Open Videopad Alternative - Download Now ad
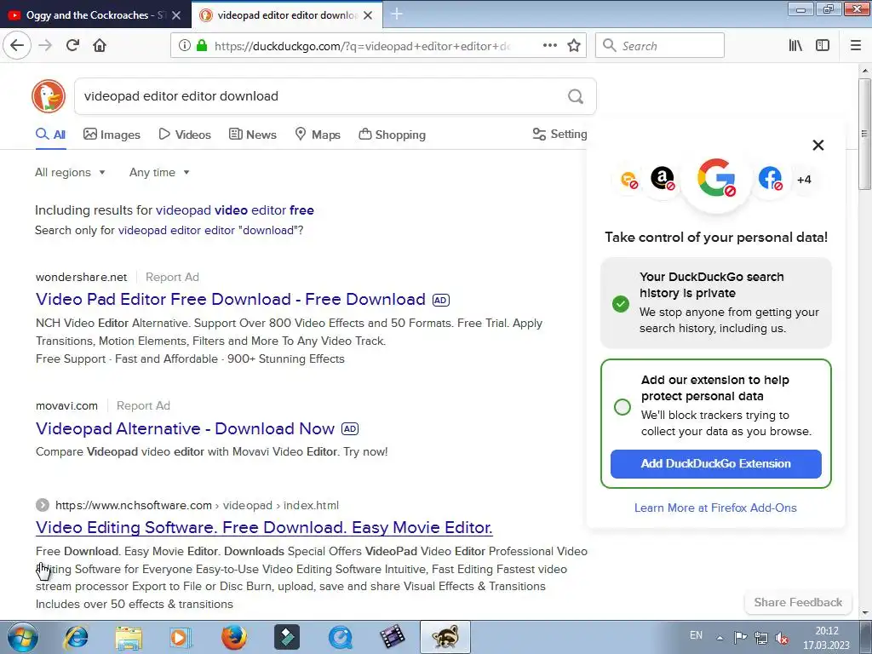The height and width of the screenshot is (654, 872). coord(185,429)
